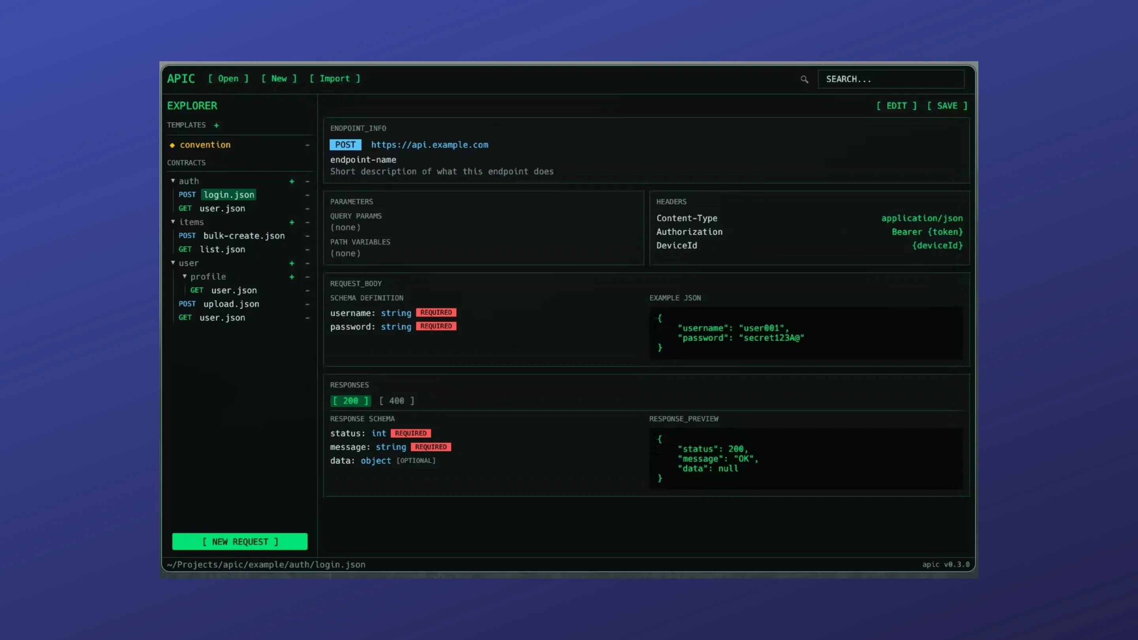
Task: Add item to profile folder
Action: pyautogui.click(x=292, y=277)
